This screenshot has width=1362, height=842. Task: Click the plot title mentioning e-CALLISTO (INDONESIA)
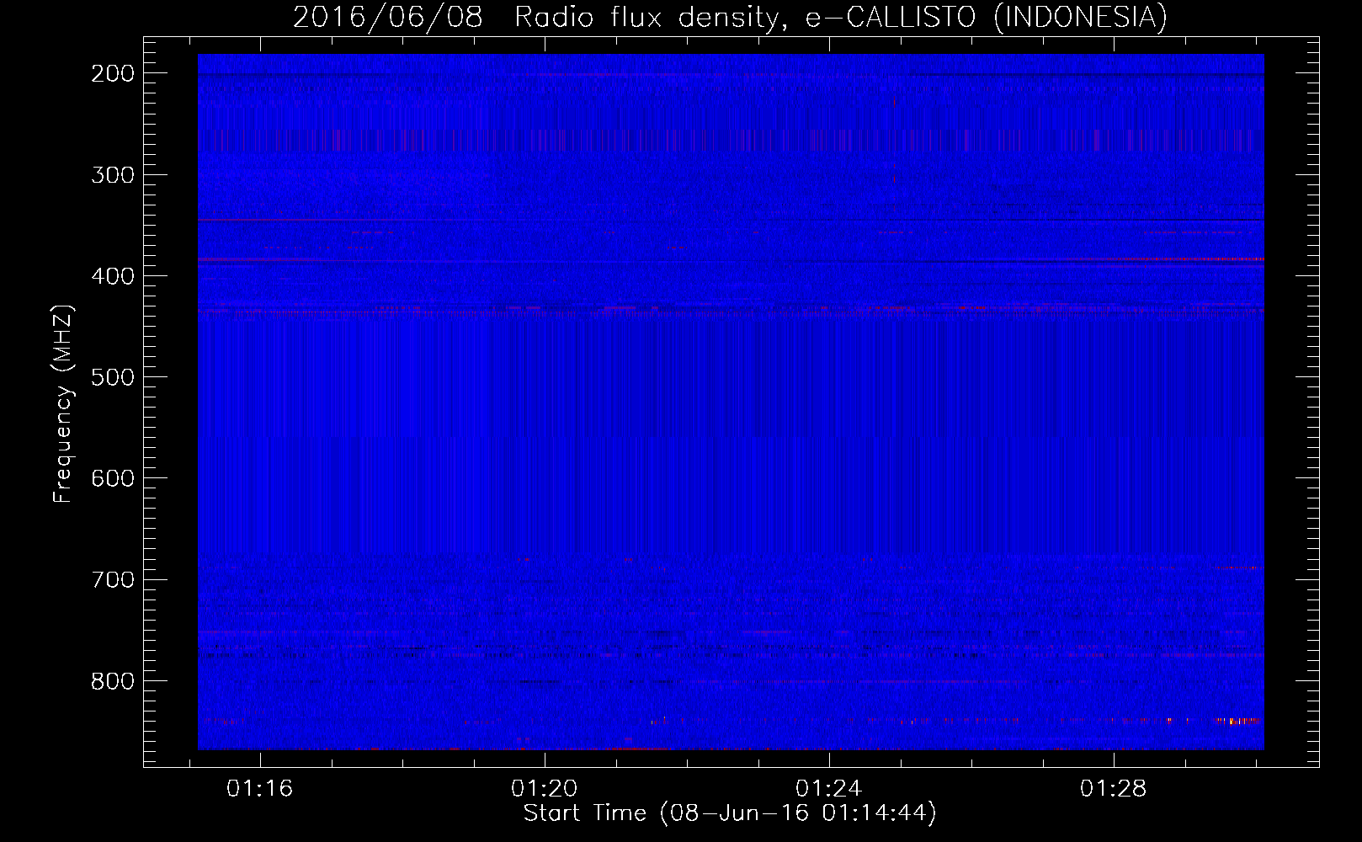point(730,17)
